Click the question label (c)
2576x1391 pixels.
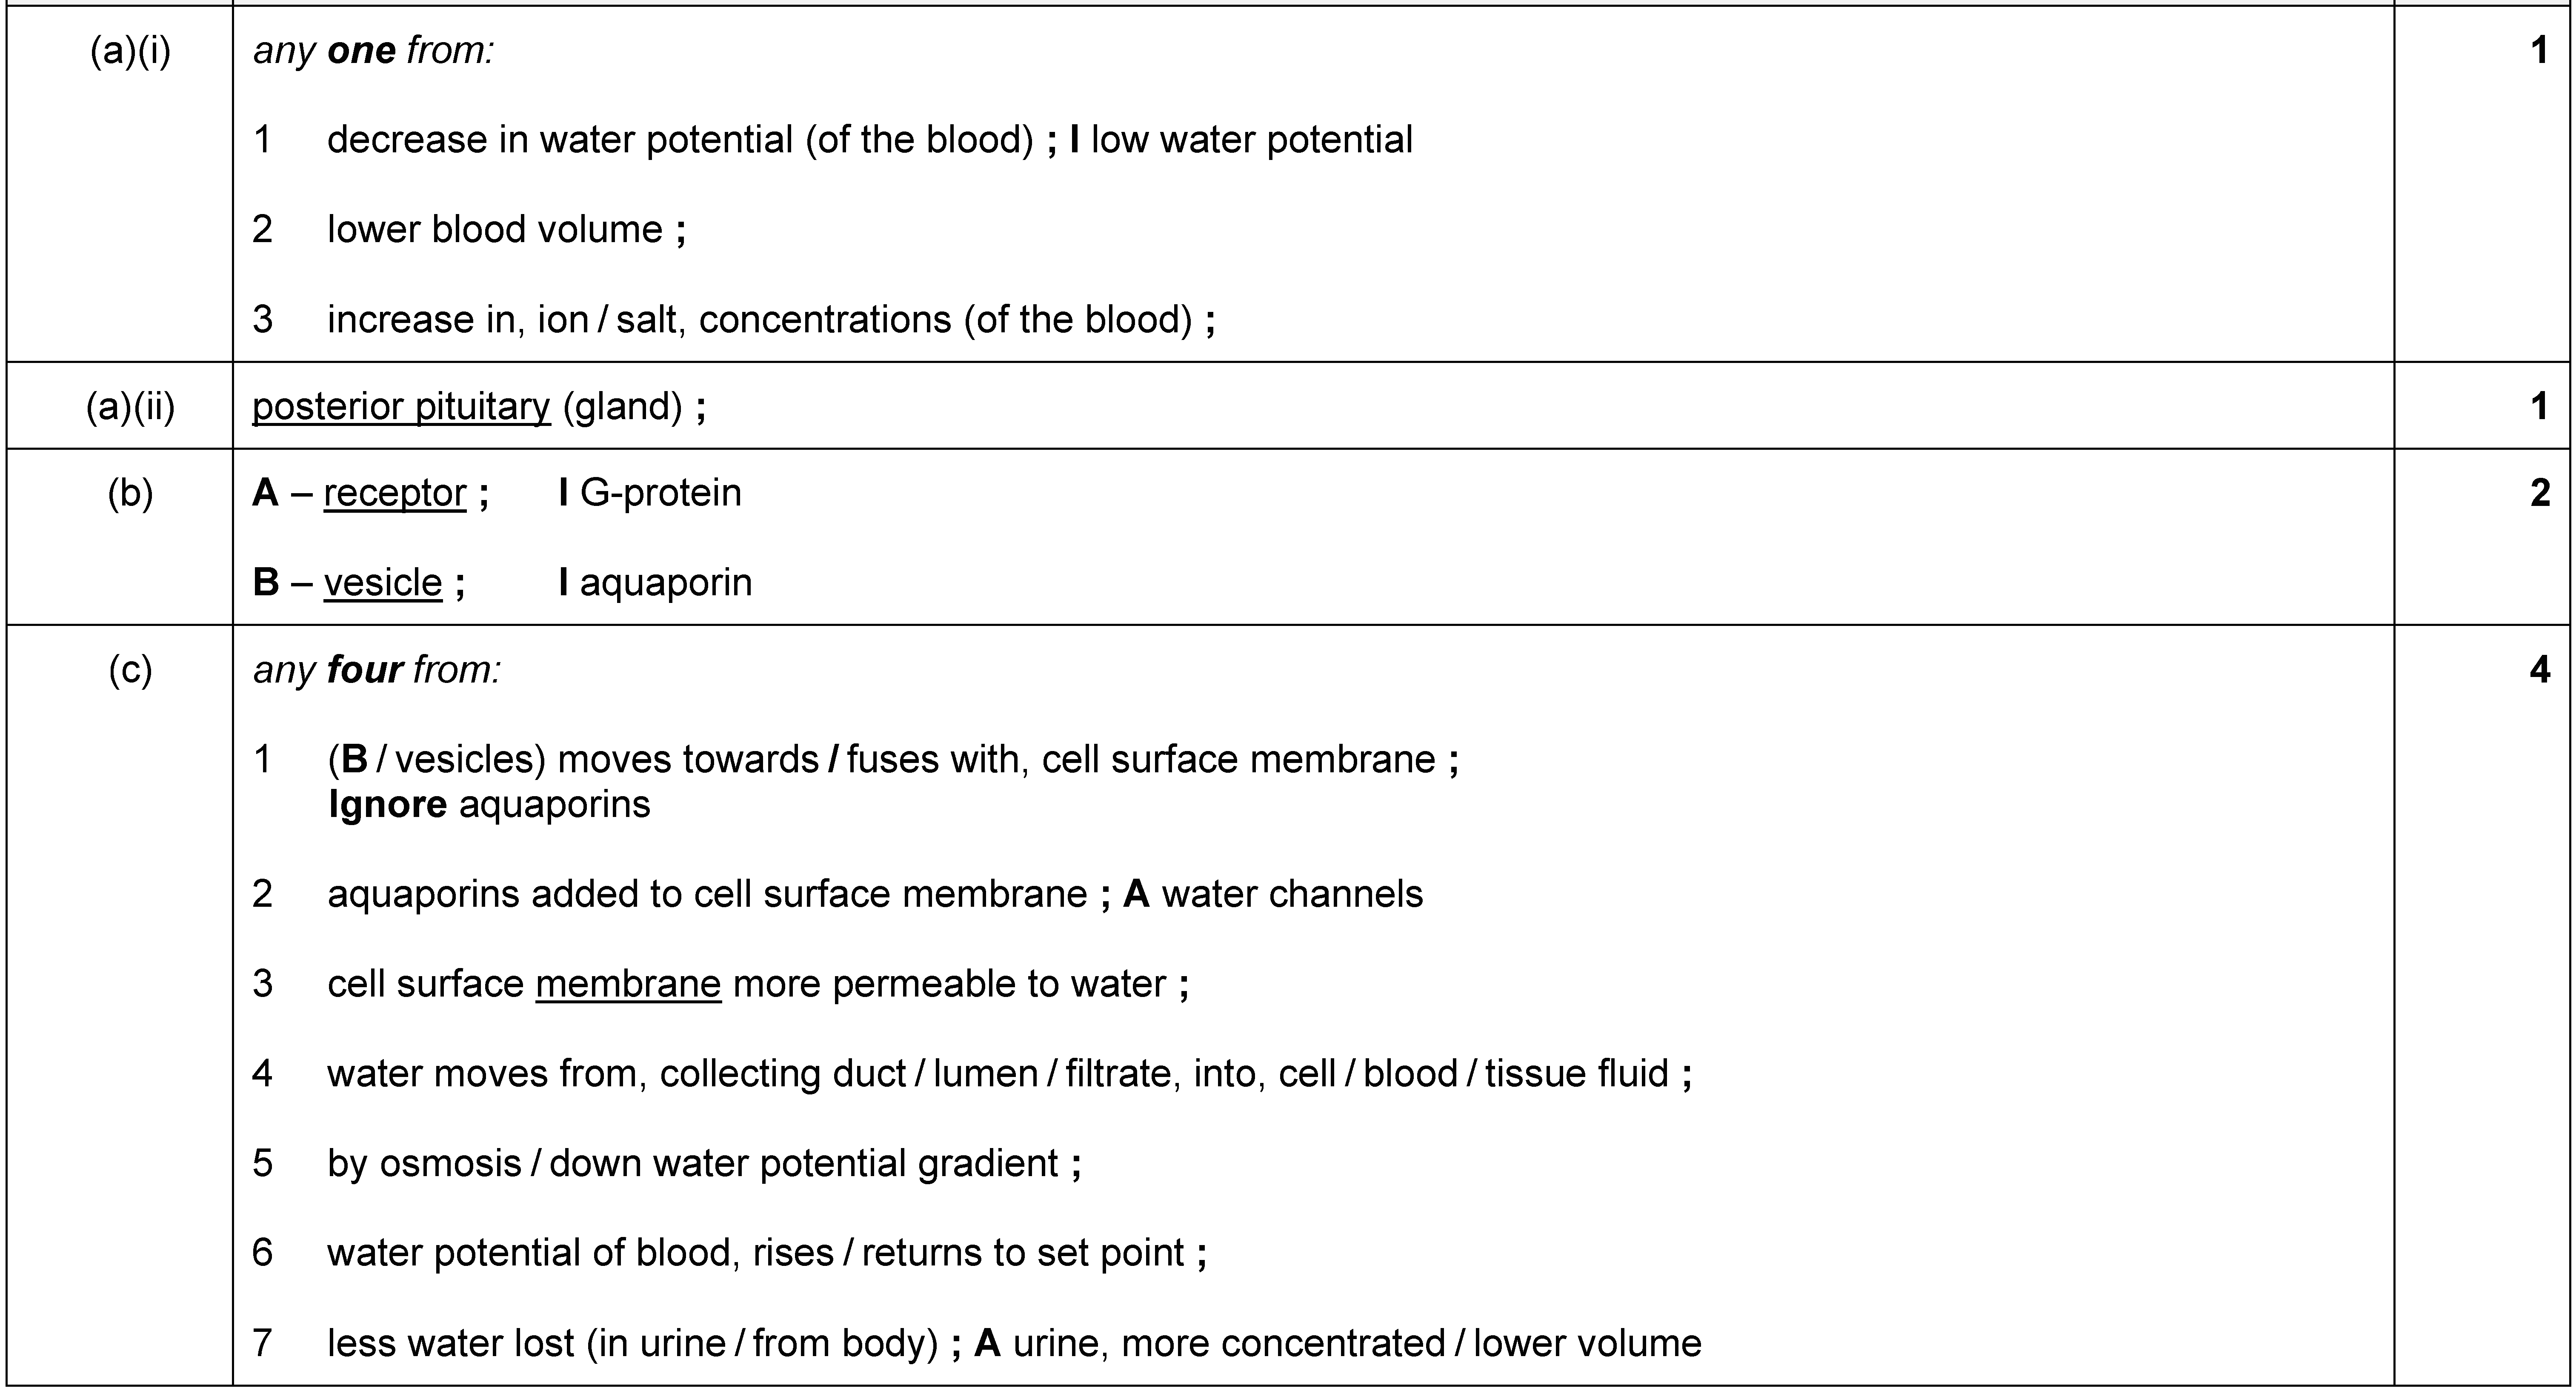(x=130, y=670)
